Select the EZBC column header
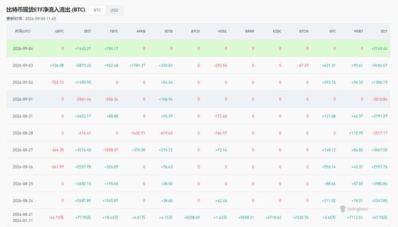Image resolution: width=398 pixels, height=227 pixels. (x=277, y=31)
